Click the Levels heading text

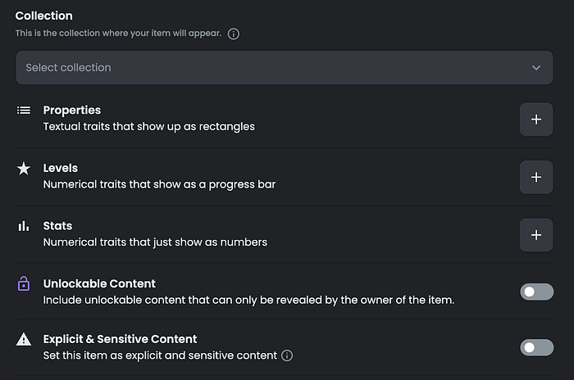(x=61, y=168)
